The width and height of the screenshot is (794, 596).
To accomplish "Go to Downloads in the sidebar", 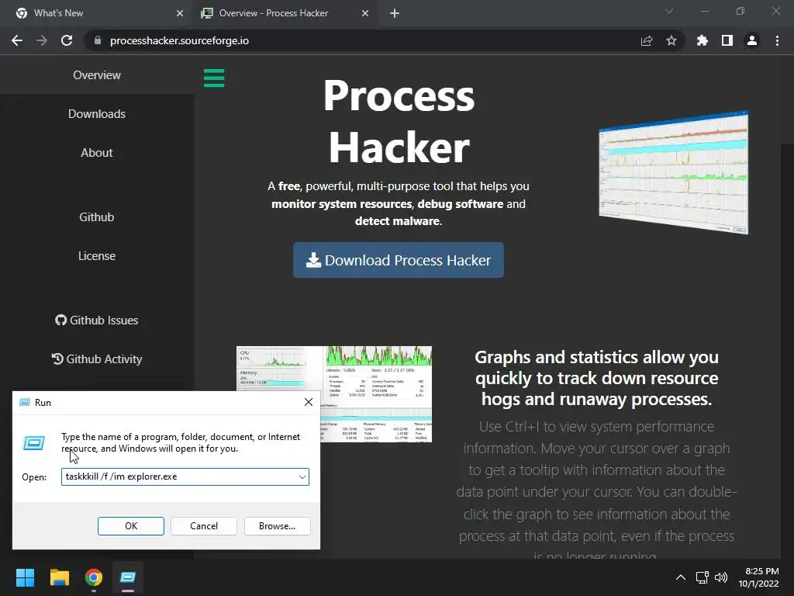I will (97, 114).
